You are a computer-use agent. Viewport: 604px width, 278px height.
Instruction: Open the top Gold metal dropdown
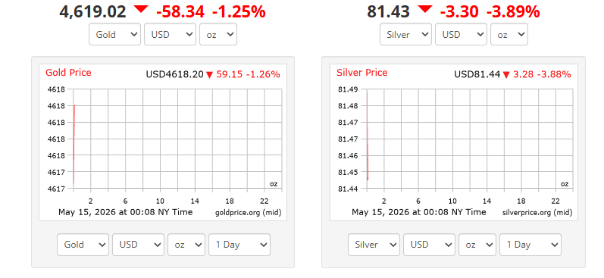click(x=114, y=34)
